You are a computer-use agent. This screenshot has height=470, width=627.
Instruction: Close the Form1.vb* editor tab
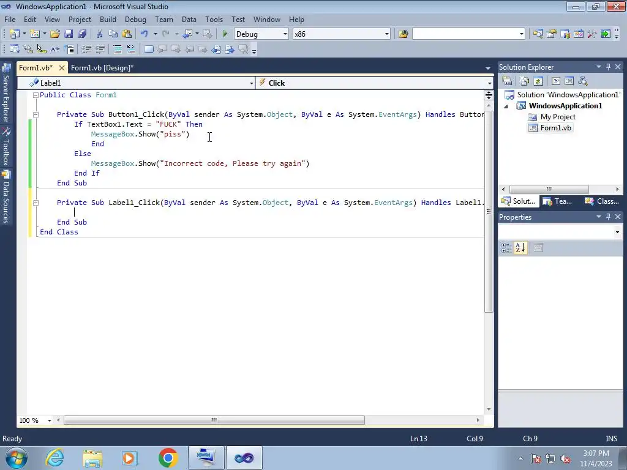pos(62,68)
